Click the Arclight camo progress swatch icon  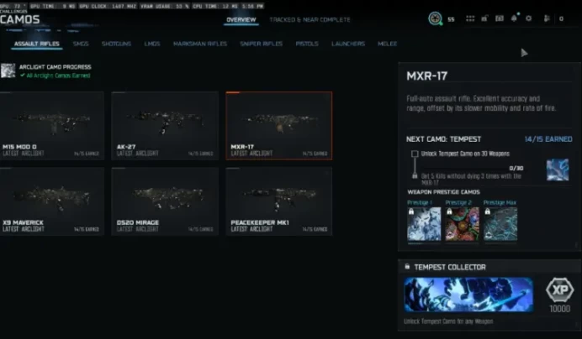coord(8,70)
